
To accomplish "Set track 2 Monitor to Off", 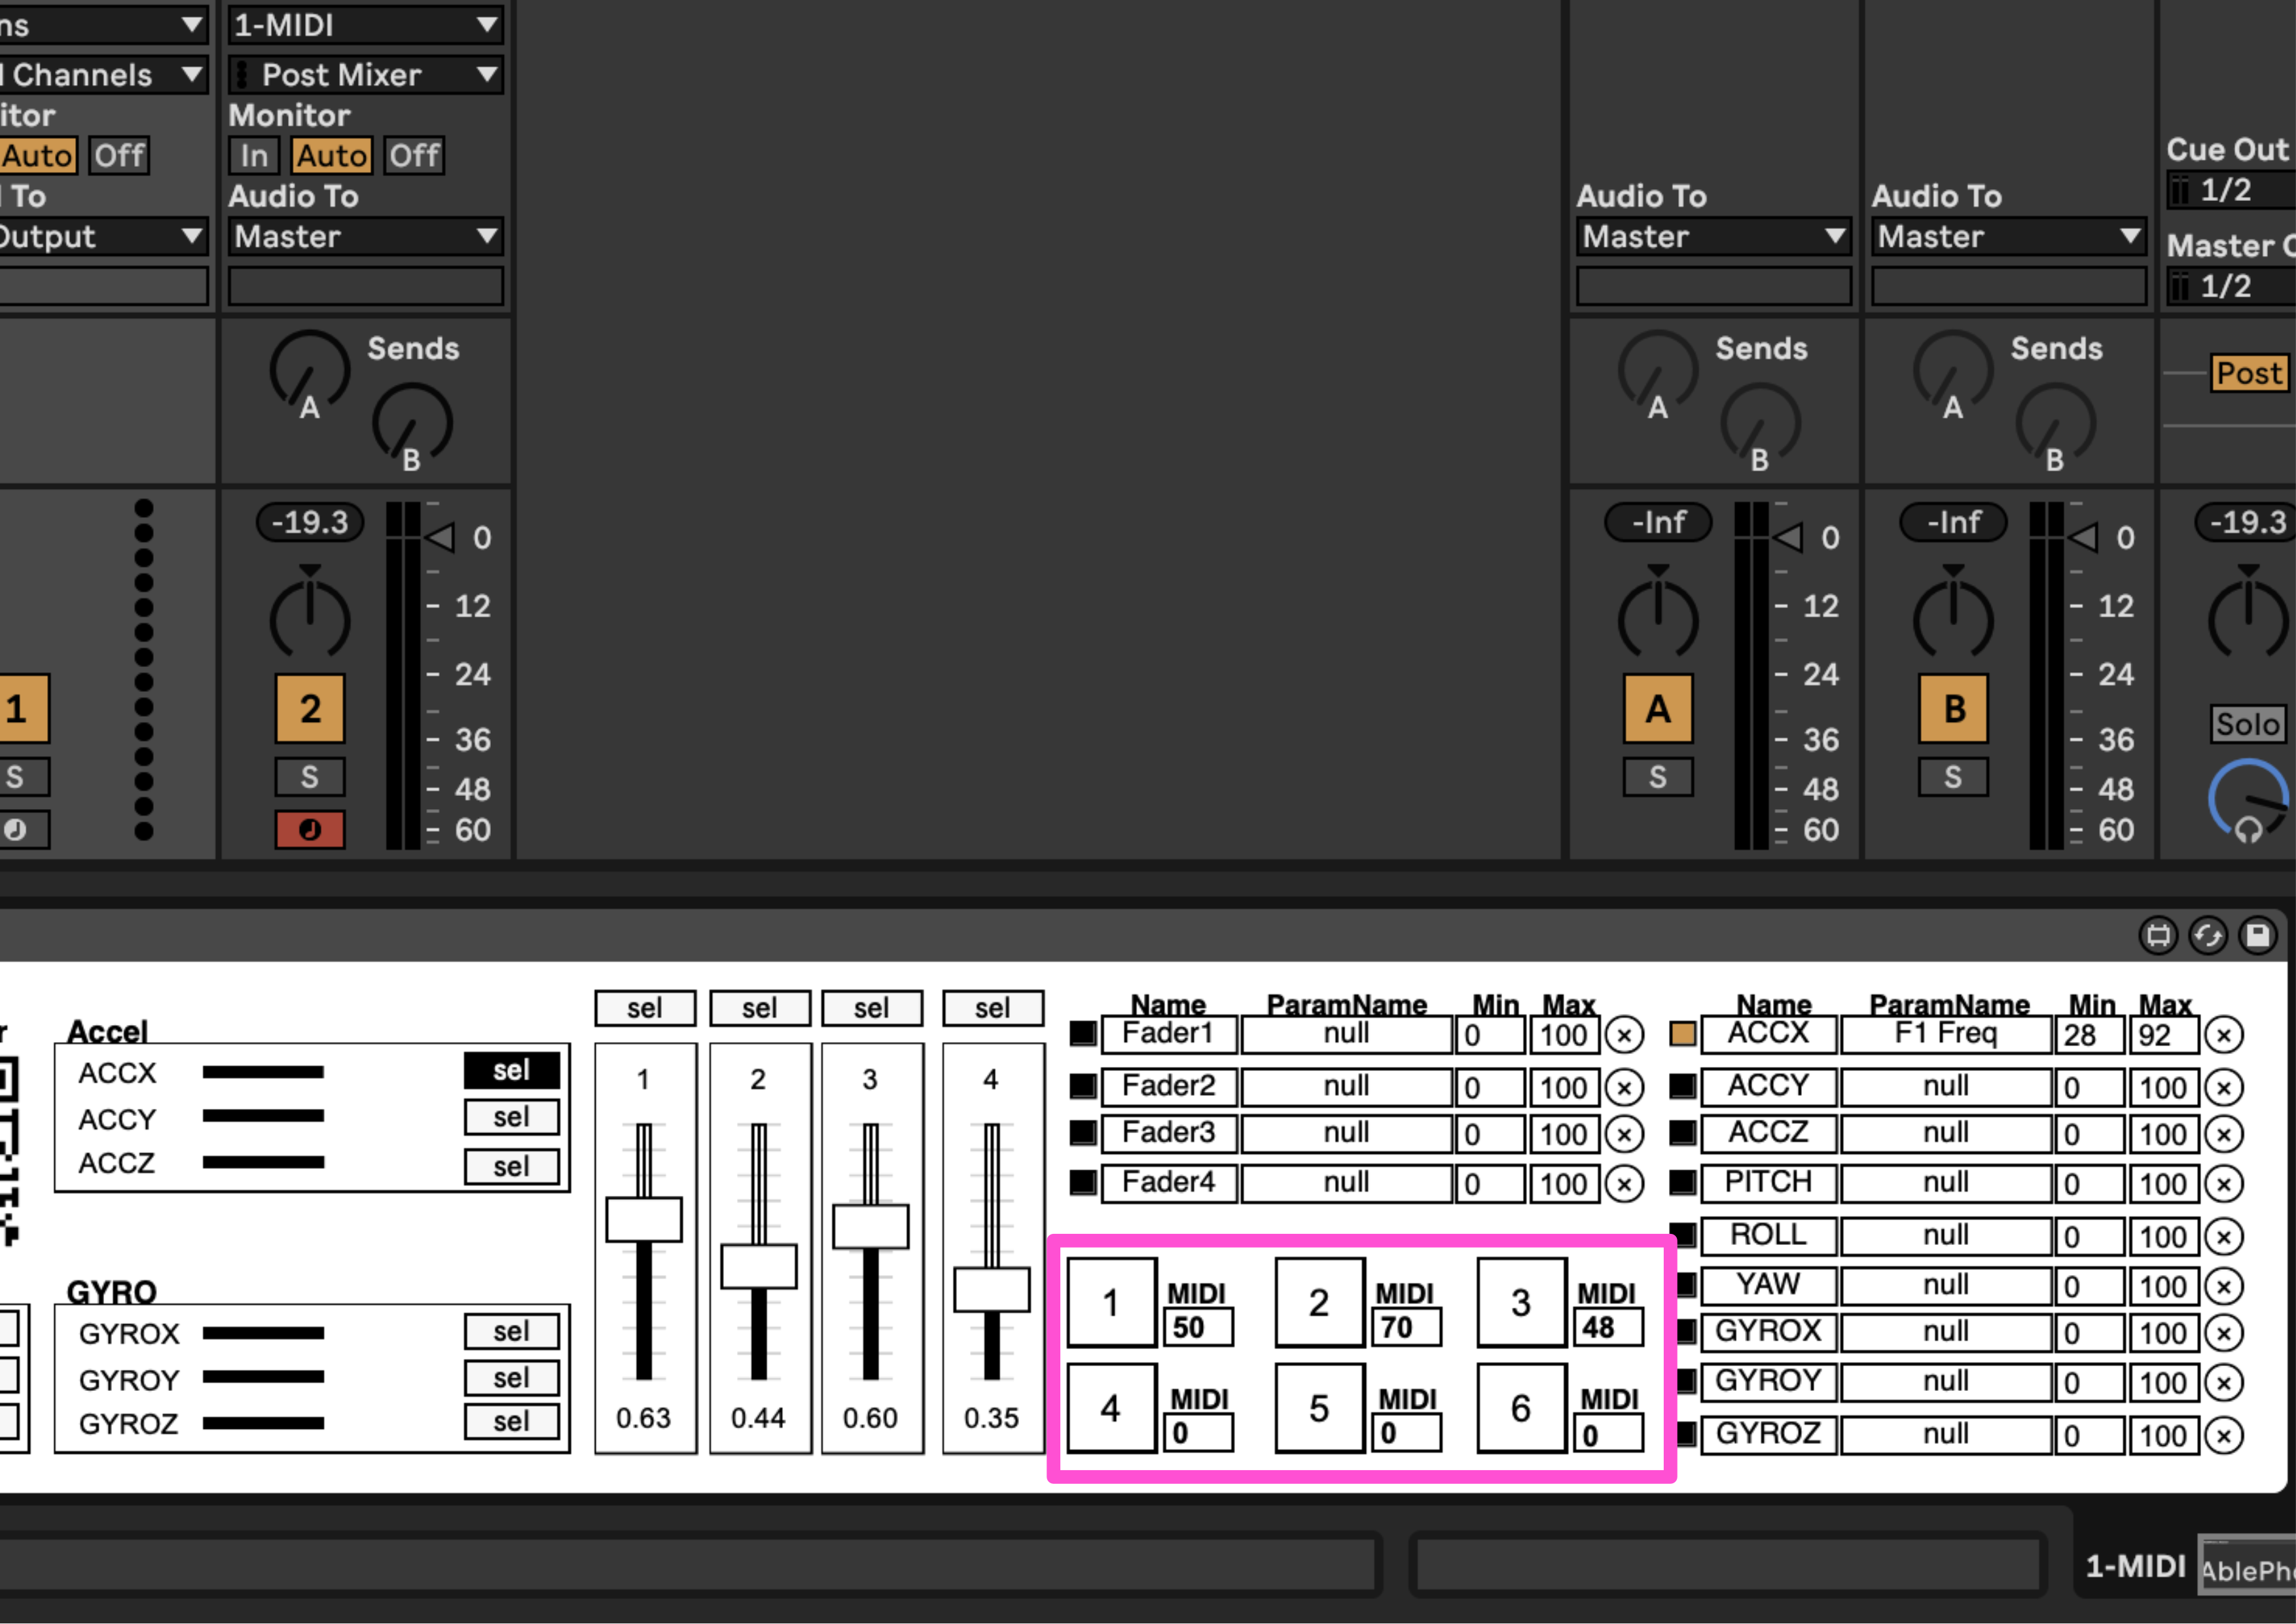I will 414,155.
